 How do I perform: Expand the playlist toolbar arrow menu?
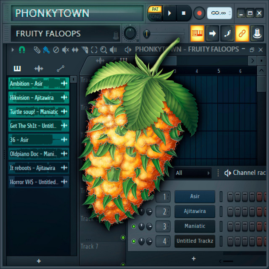[x=13, y=50]
